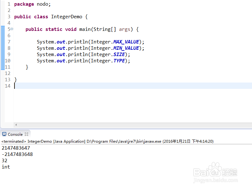Click 'main' method name on line 5
The image size is (252, 189).
coord(85,29)
